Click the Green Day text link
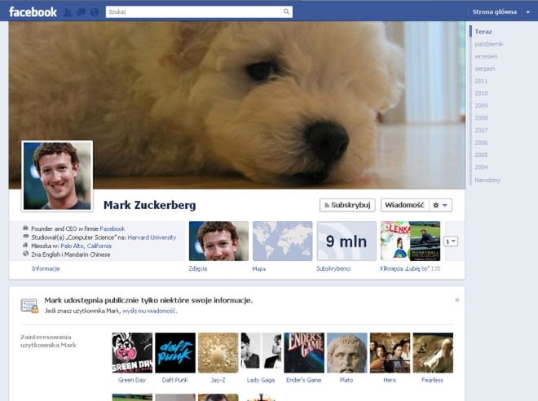 132,380
